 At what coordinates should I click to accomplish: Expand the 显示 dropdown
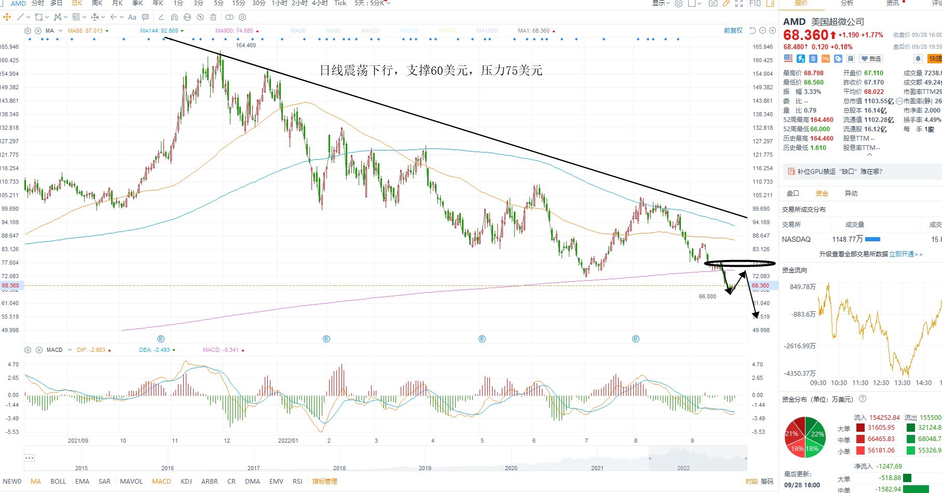661,3
